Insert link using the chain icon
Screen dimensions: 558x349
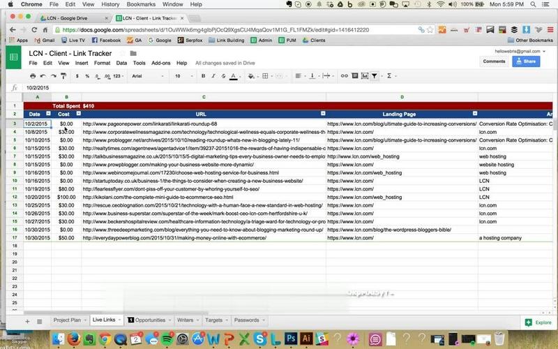[344, 76]
